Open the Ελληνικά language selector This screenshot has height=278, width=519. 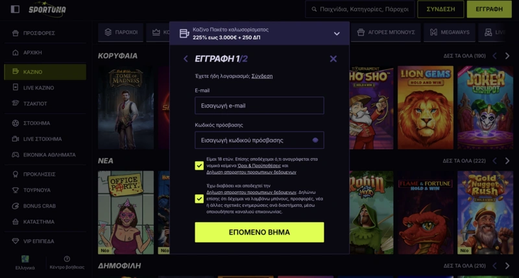coord(25,263)
